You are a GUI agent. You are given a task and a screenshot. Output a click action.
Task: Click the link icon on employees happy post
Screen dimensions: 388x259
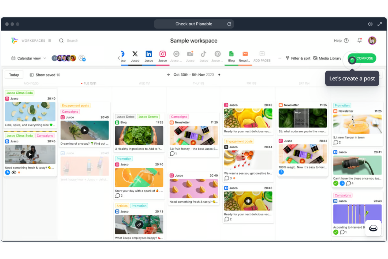[139, 225]
